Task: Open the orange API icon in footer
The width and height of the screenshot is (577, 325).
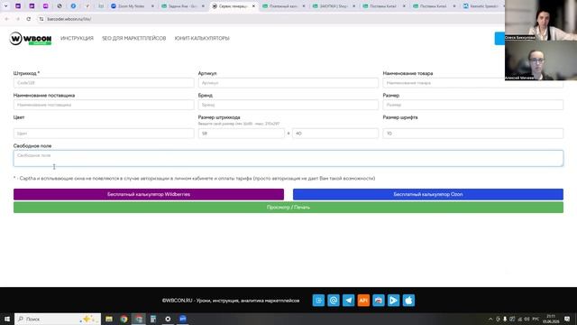Action: click(363, 301)
